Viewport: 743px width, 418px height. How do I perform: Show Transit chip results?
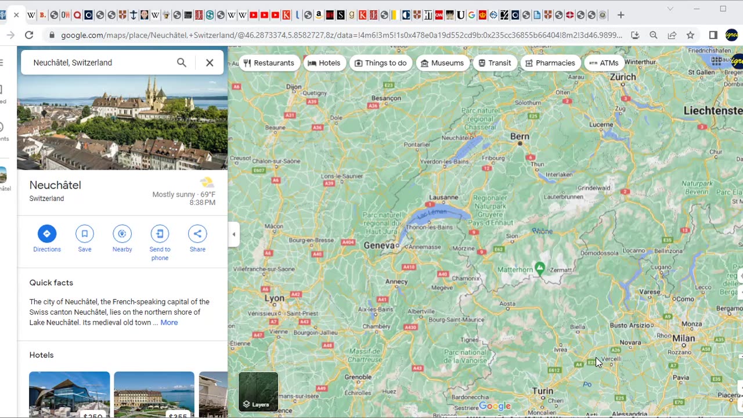click(x=495, y=63)
